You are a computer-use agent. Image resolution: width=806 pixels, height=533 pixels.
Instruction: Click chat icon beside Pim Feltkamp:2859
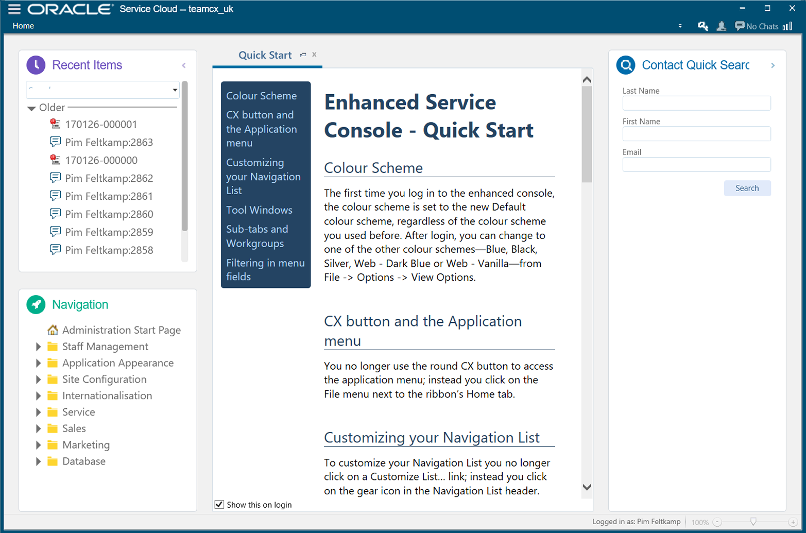pos(55,232)
